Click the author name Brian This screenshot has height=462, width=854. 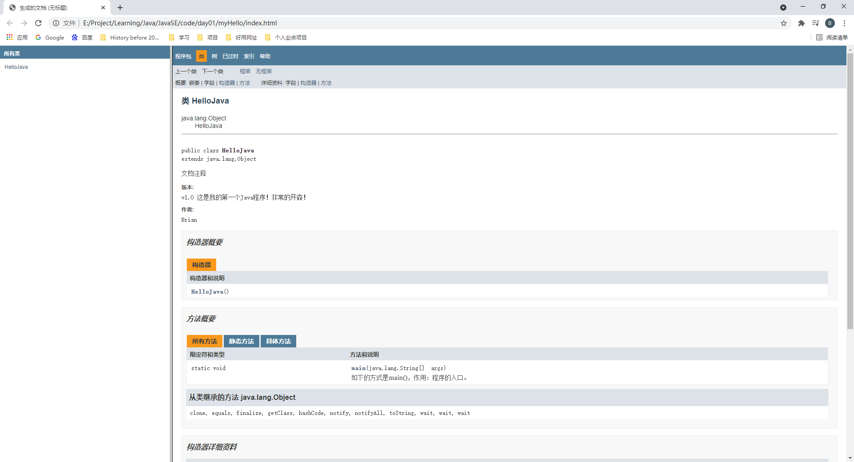tap(189, 220)
